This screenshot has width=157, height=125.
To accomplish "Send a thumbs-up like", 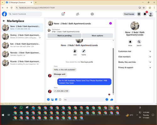I will (x=112, y=99).
